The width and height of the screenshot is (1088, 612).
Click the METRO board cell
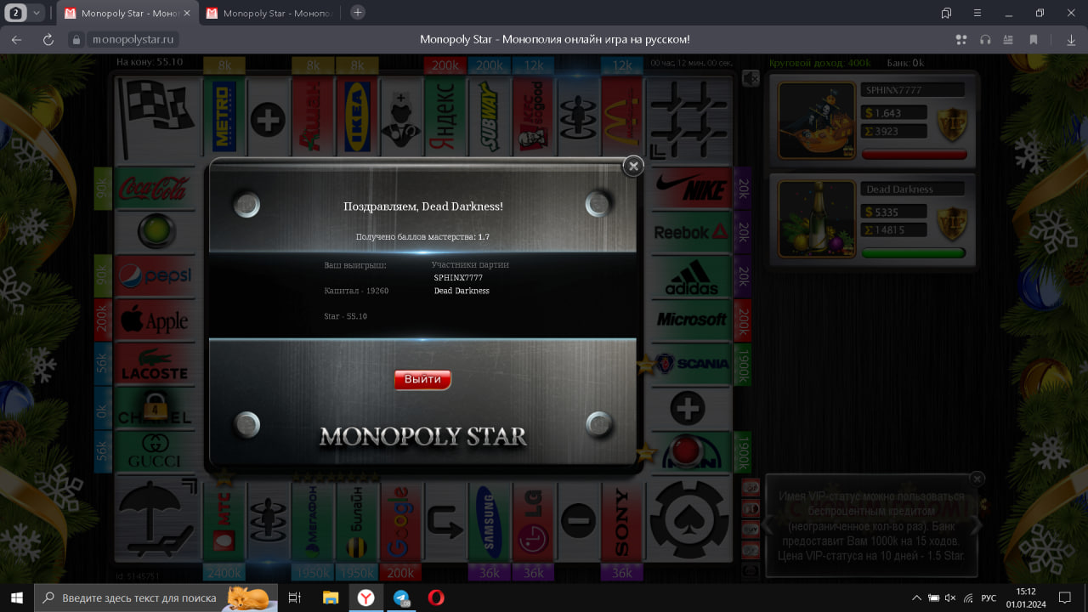tap(224, 116)
